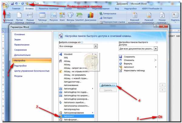The width and height of the screenshot is (182, 123).
Task: Expand the Автоподбор submenu arrow
Action: [x=93, y=89]
